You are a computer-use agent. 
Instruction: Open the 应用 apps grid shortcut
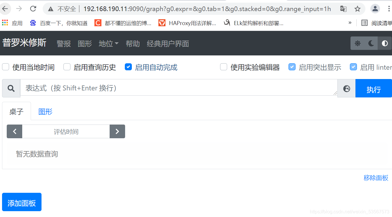point(12,23)
